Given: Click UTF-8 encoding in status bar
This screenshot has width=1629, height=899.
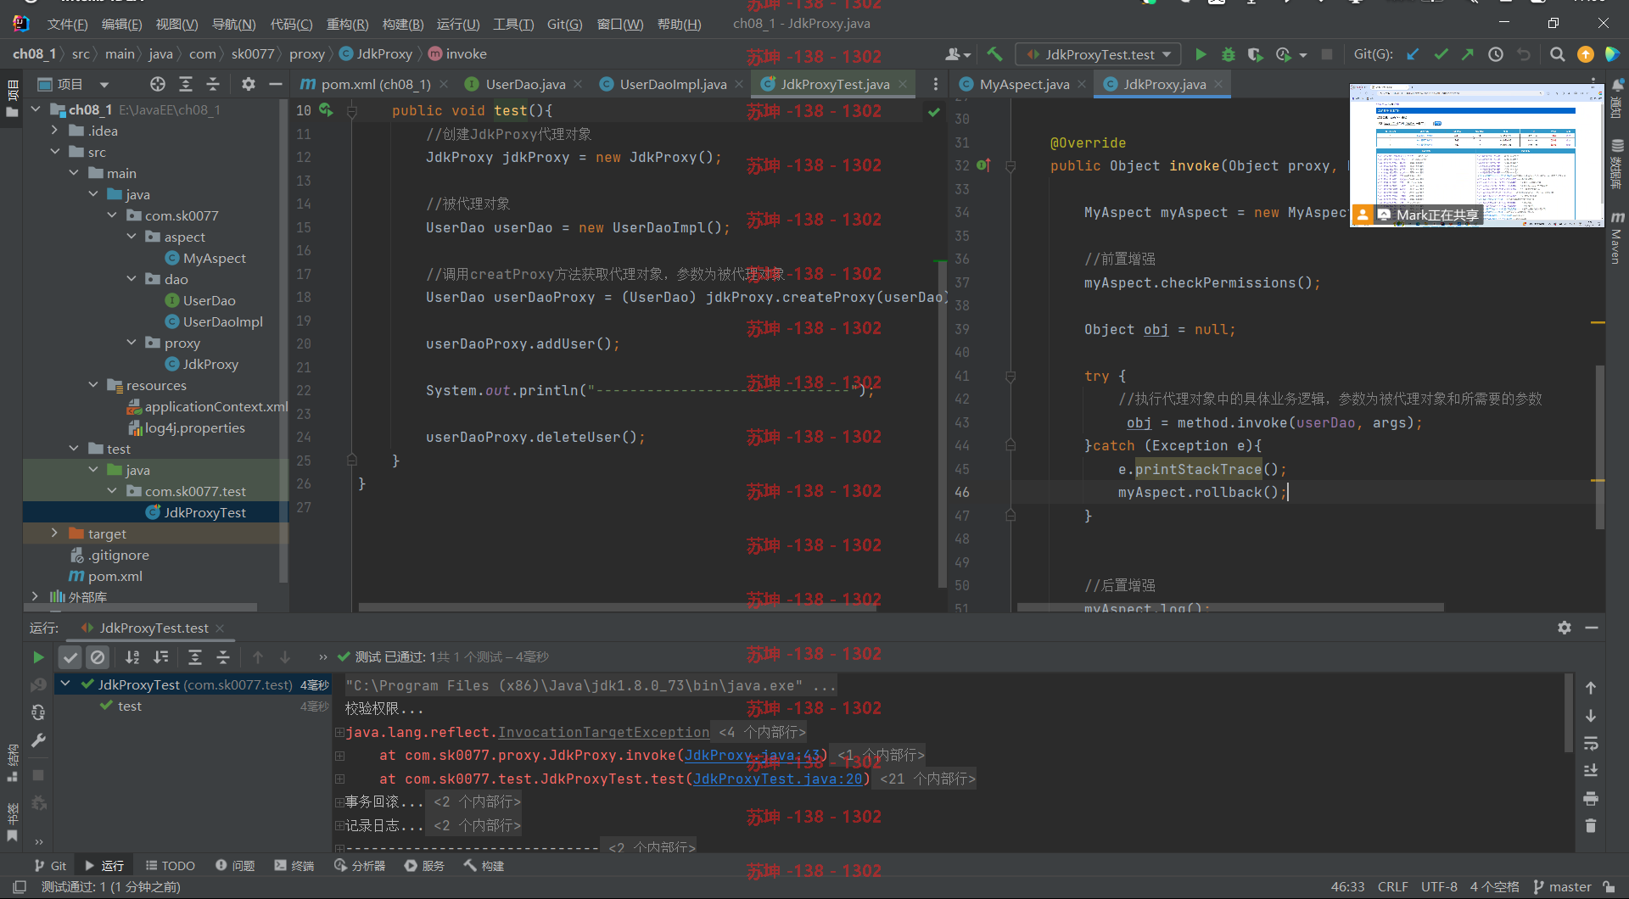Looking at the screenshot, I should (x=1439, y=886).
